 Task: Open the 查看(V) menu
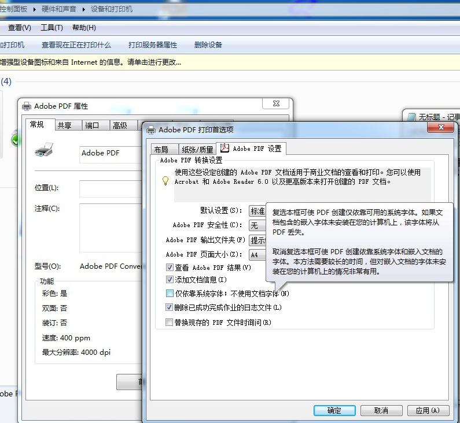pyautogui.click(x=19, y=28)
